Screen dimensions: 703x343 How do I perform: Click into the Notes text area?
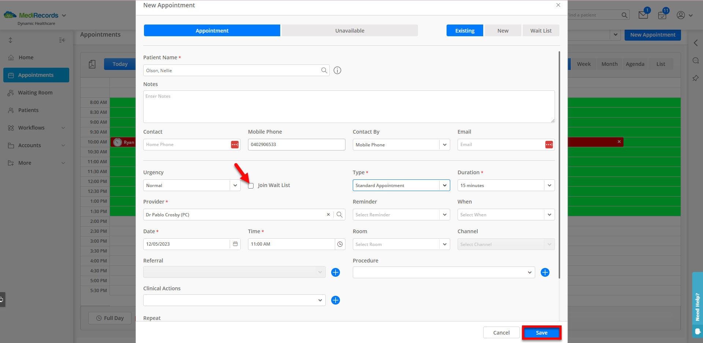click(349, 107)
